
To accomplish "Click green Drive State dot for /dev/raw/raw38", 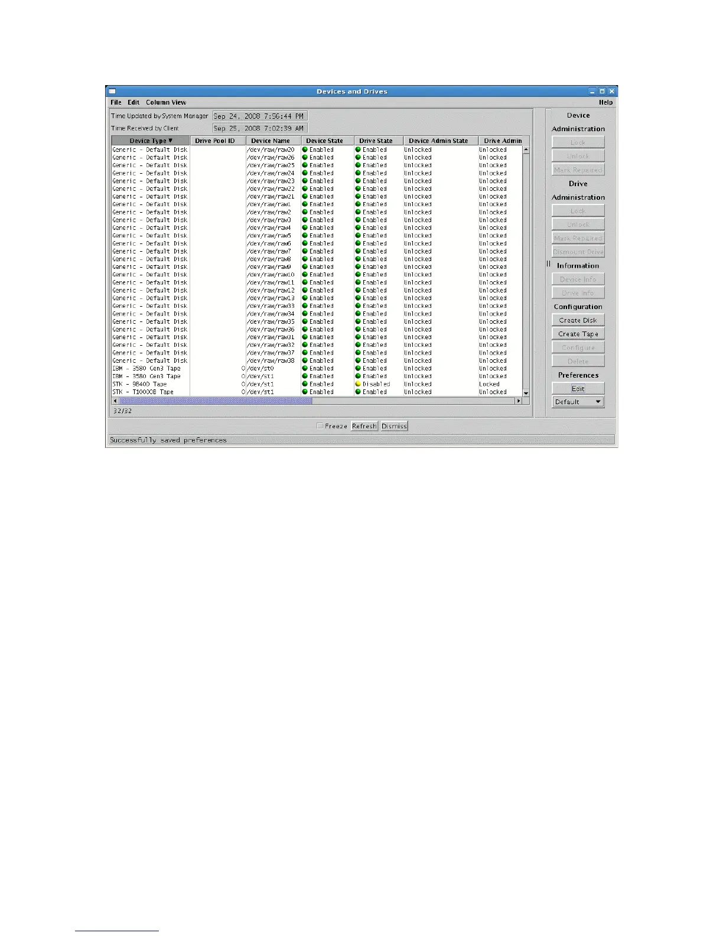I will [358, 360].
